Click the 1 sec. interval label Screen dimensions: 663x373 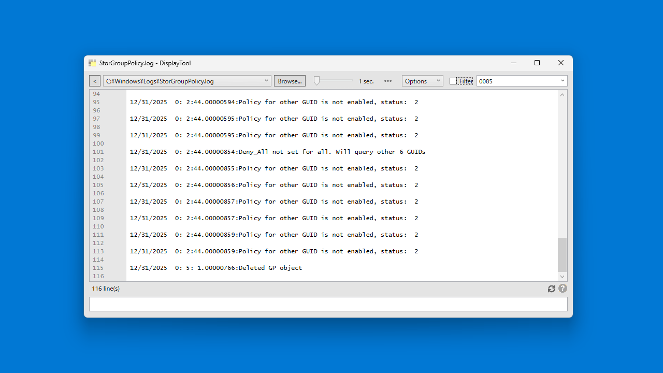point(366,81)
